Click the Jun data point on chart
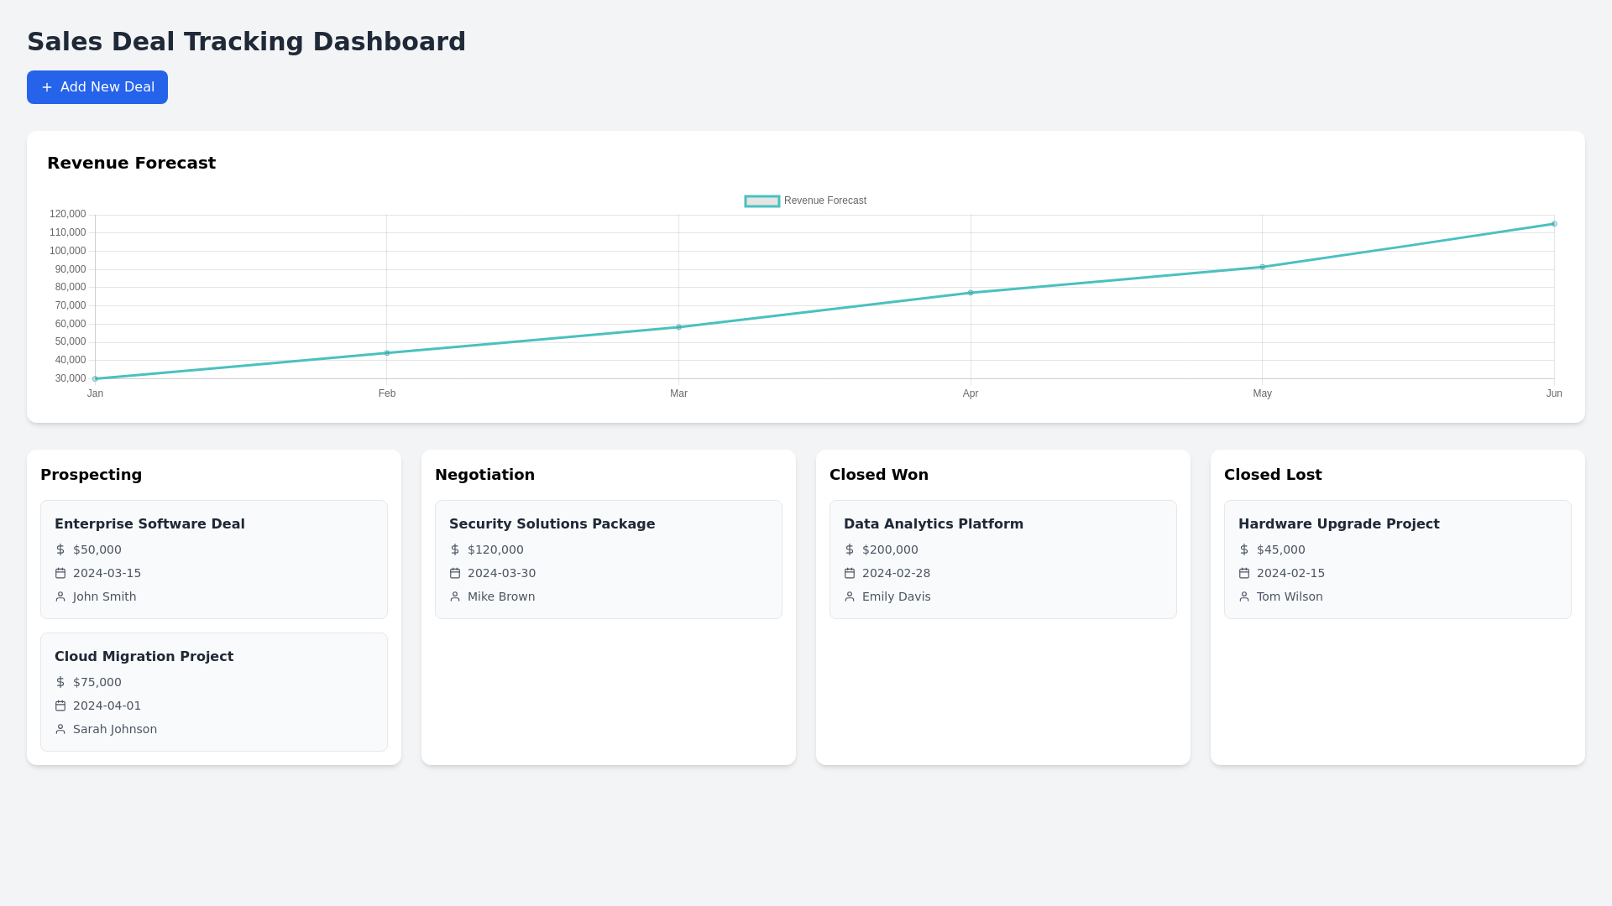 click(x=1554, y=224)
